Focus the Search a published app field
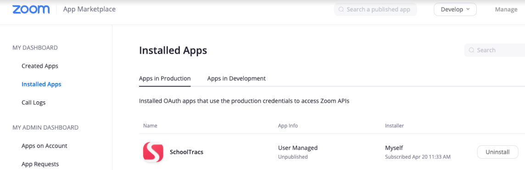525x170 pixels. (x=375, y=9)
